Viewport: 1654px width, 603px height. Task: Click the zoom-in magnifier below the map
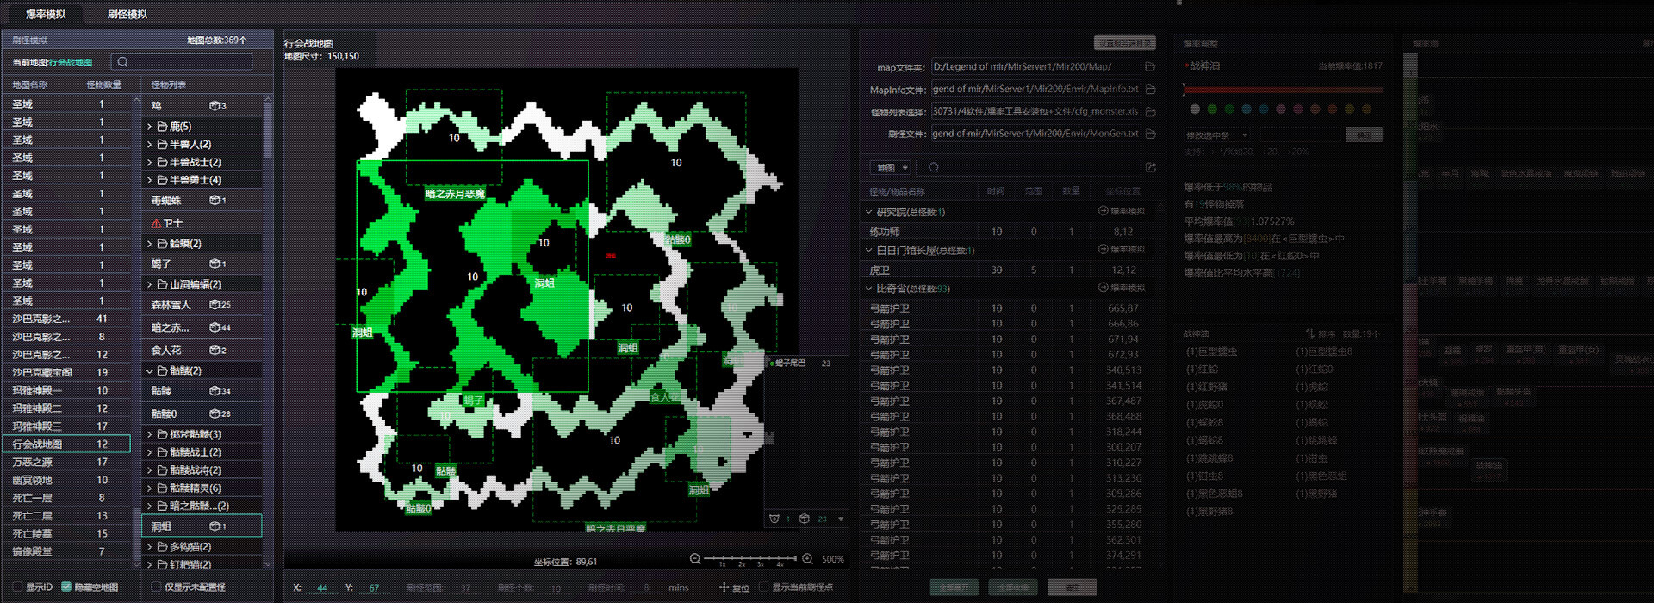point(807,559)
